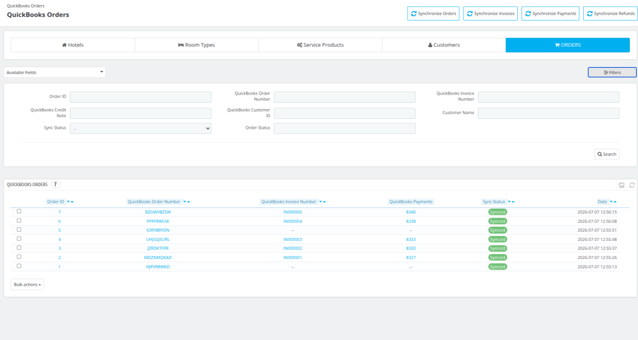Open order number UHJGQSURL
Image resolution: width=638 pixels, height=340 pixels.
click(x=158, y=240)
